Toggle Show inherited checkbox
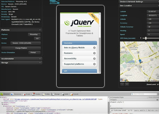159x114 pixels. click(148, 97)
